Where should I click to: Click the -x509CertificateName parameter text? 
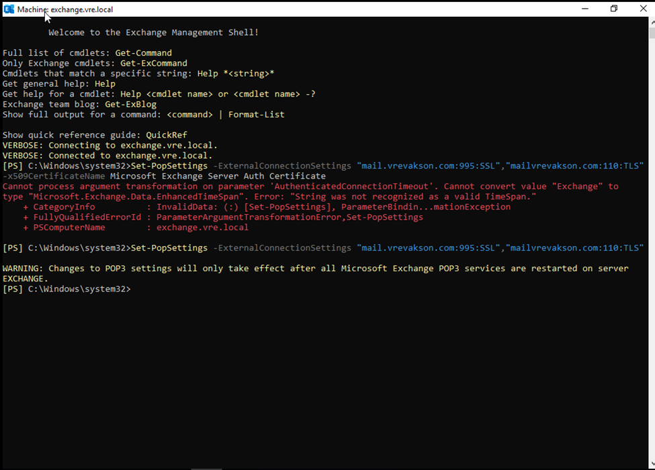pyautogui.click(x=54, y=176)
